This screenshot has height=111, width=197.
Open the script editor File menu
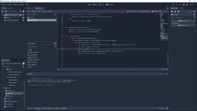[29, 11]
